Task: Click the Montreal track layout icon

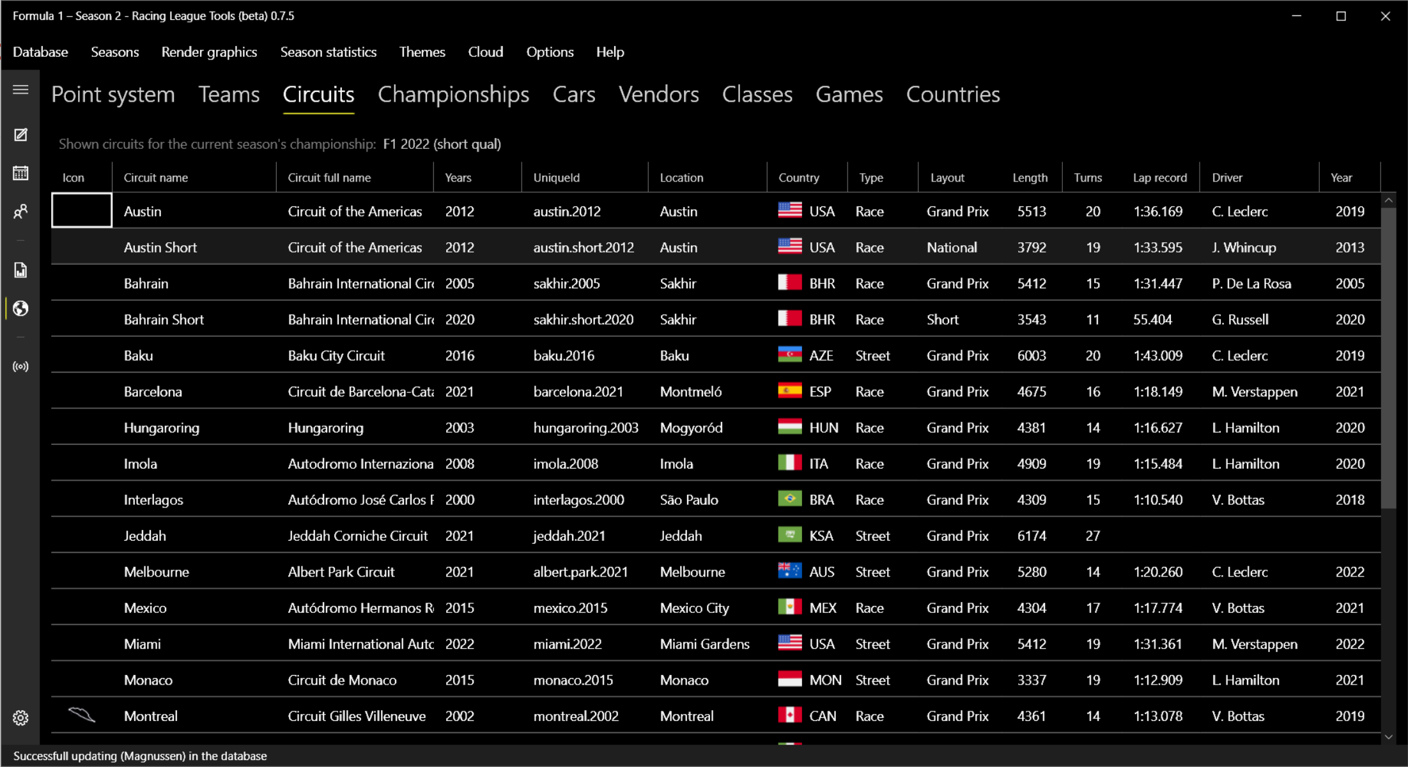Action: point(82,715)
